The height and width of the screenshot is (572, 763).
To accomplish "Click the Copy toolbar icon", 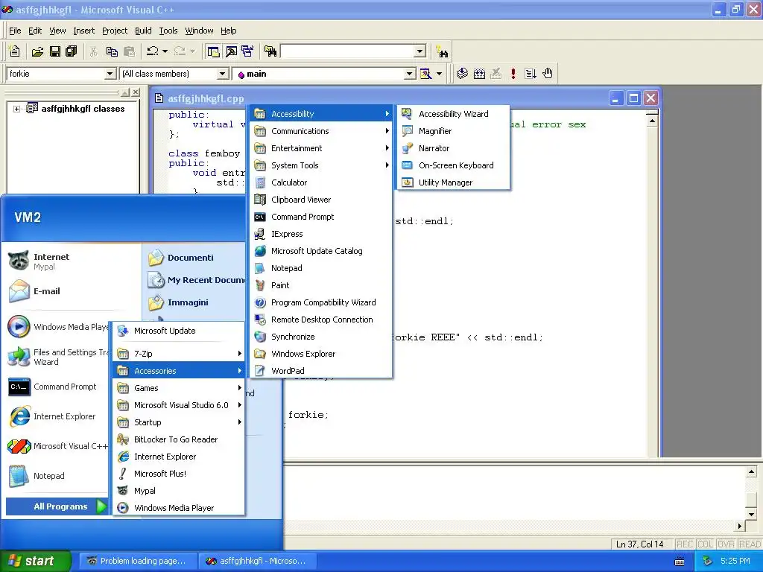I will click(x=112, y=51).
